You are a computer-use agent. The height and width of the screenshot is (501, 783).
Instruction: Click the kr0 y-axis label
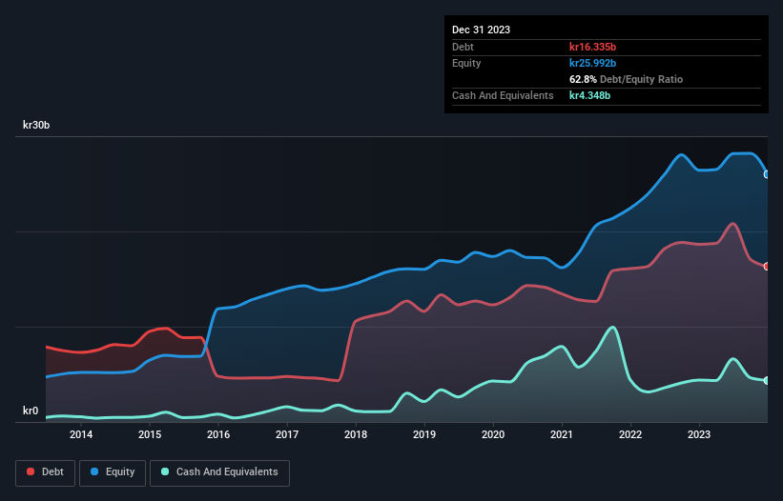[31, 411]
